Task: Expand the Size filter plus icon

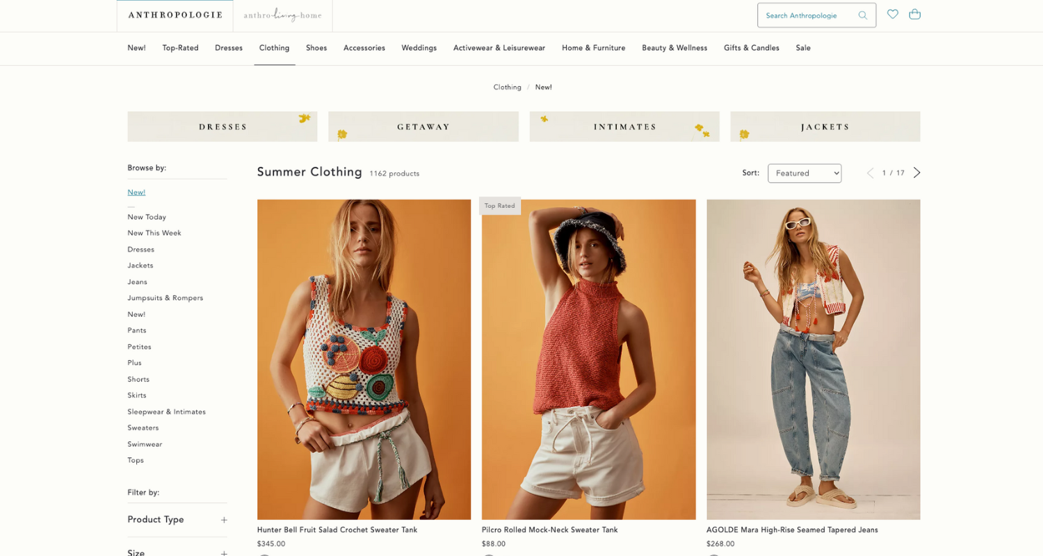Action: tap(224, 553)
